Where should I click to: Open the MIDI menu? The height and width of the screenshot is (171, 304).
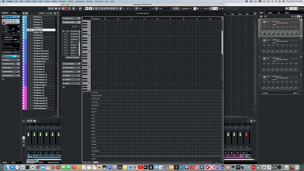click(41, 1)
